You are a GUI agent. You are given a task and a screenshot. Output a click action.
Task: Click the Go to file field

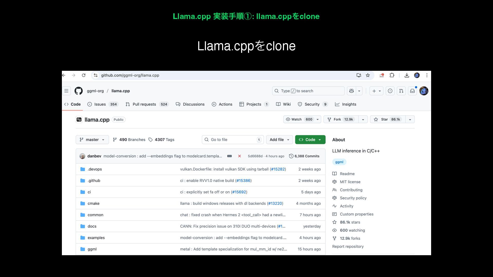233,140
